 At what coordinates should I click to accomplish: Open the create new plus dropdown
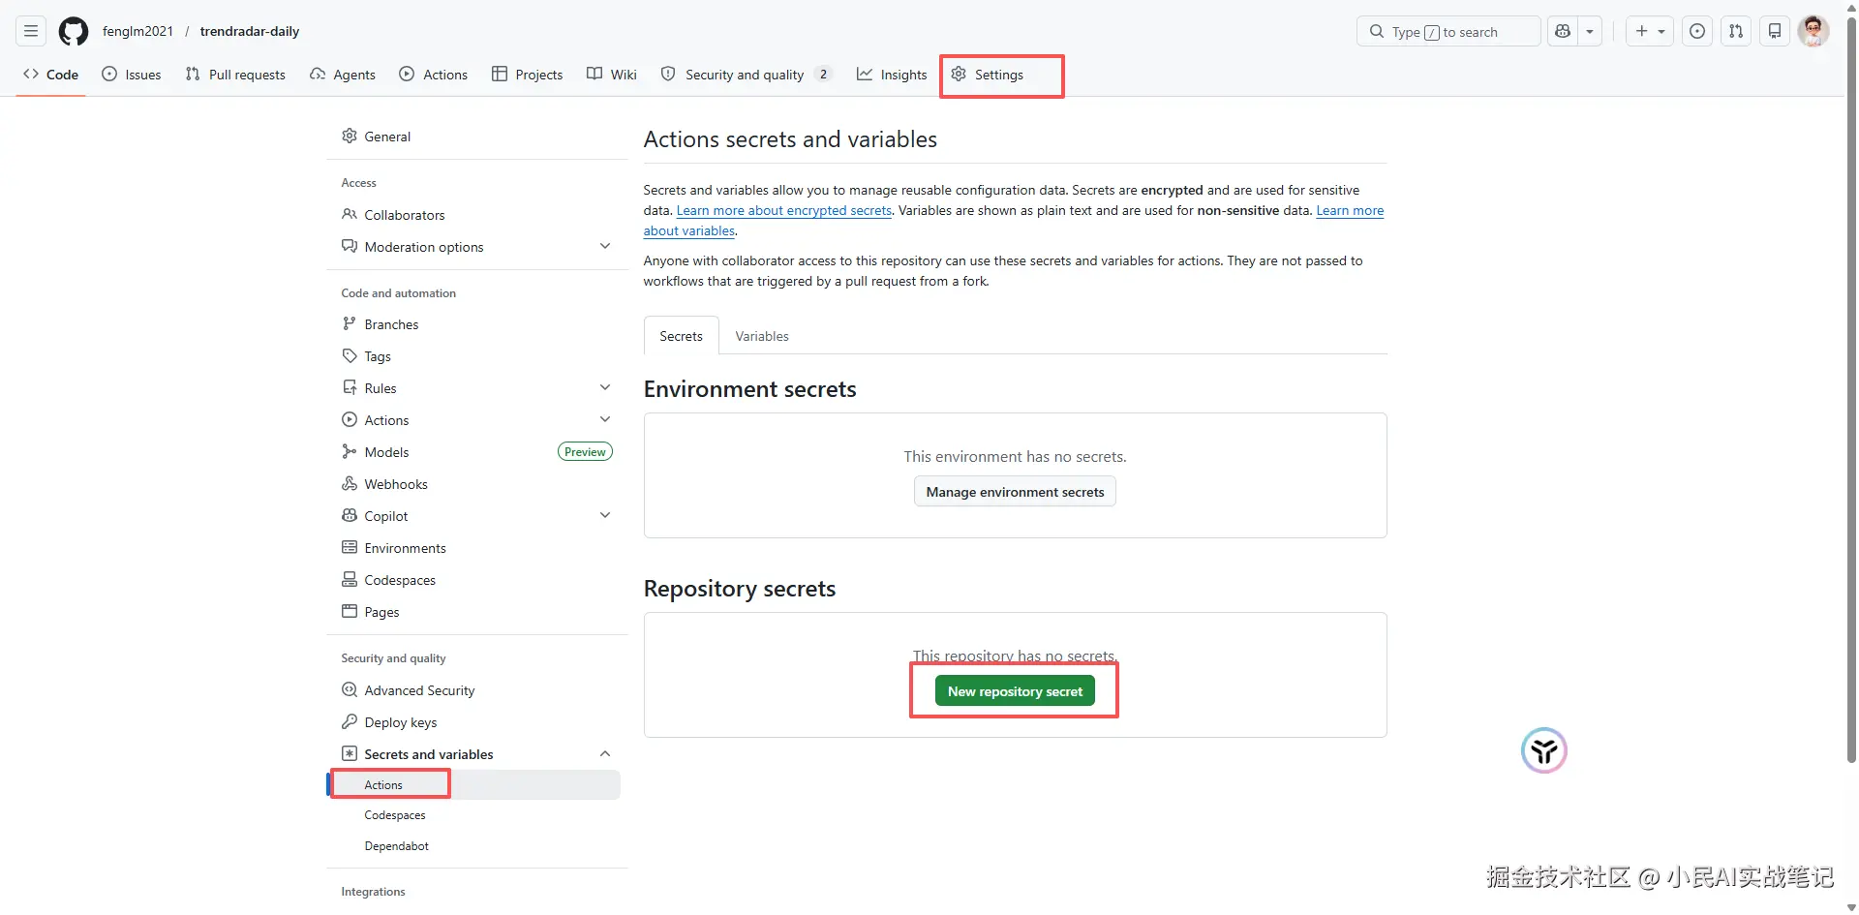click(x=1649, y=32)
